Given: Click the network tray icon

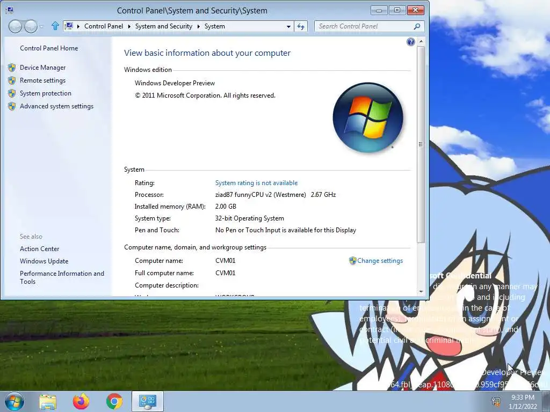Looking at the screenshot, I should (x=496, y=401).
